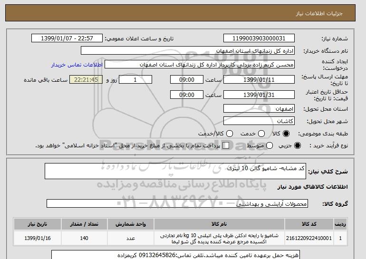Select the کالا/خدمت radio button

point(230,134)
